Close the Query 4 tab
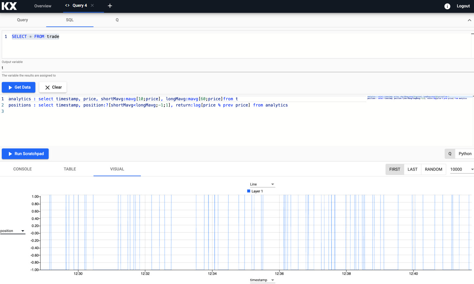This screenshot has height=284, width=474. point(92,5)
